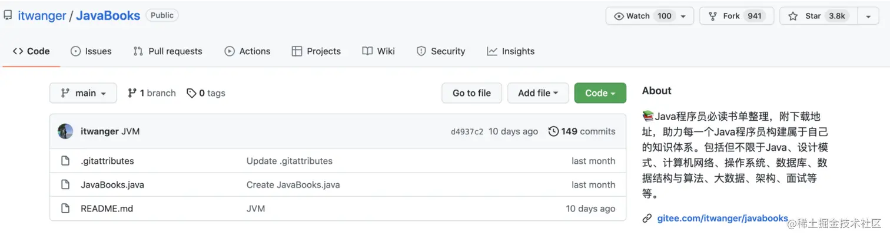Viewport: 890px width, 238px height.
Task: Expand the Add file dropdown
Action: 537,93
